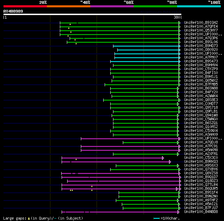The width and height of the screenshot is (224, 221).
Task: Select the UniRef100_Q941W8 label
Action: point(201,115)
